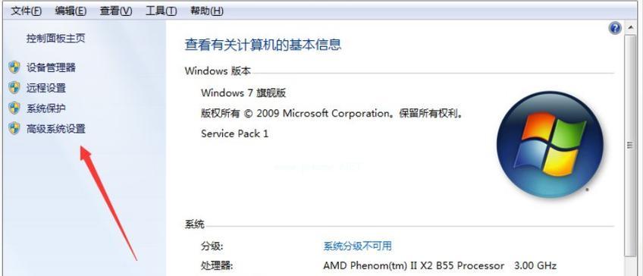The width and height of the screenshot is (643, 276).
Task: Open 系统保护 link
Action: [46, 108]
